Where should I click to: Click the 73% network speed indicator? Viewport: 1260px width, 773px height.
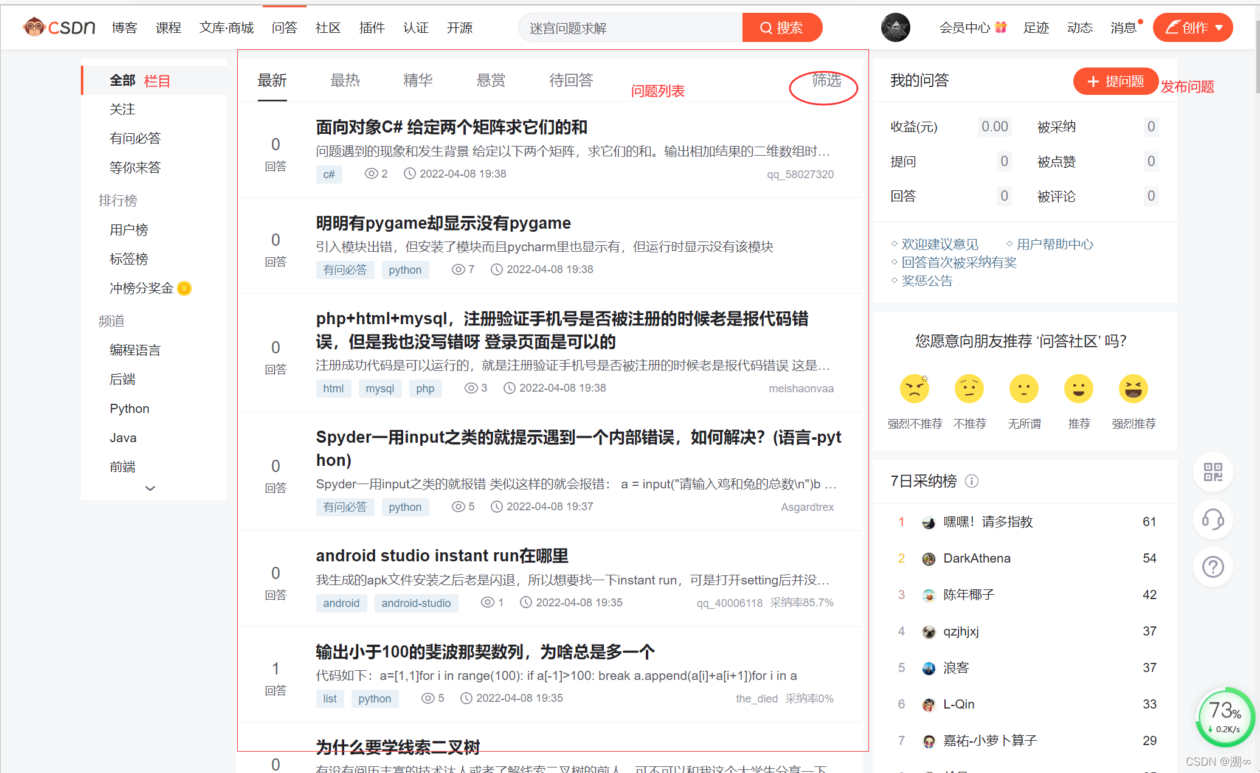coord(1225,716)
